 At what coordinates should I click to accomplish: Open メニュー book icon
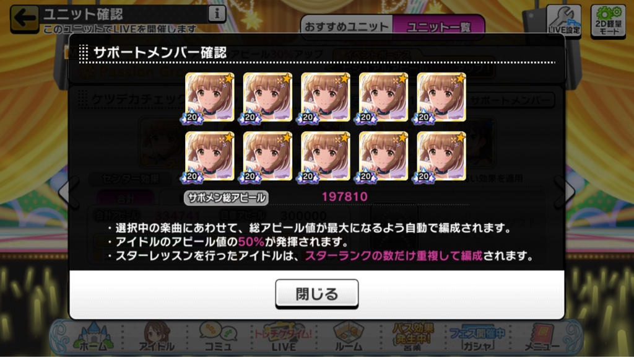point(542,337)
